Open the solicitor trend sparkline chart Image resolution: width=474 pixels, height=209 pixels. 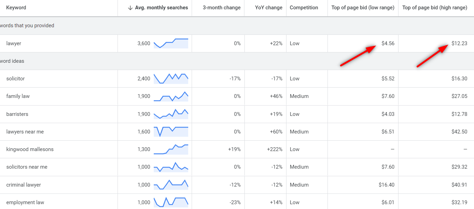coord(171,79)
